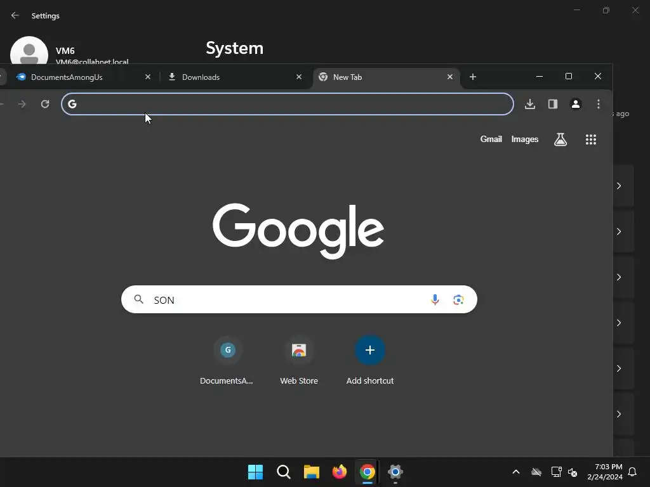Open Search Labs flask icon
Image resolution: width=650 pixels, height=487 pixels.
(560, 140)
